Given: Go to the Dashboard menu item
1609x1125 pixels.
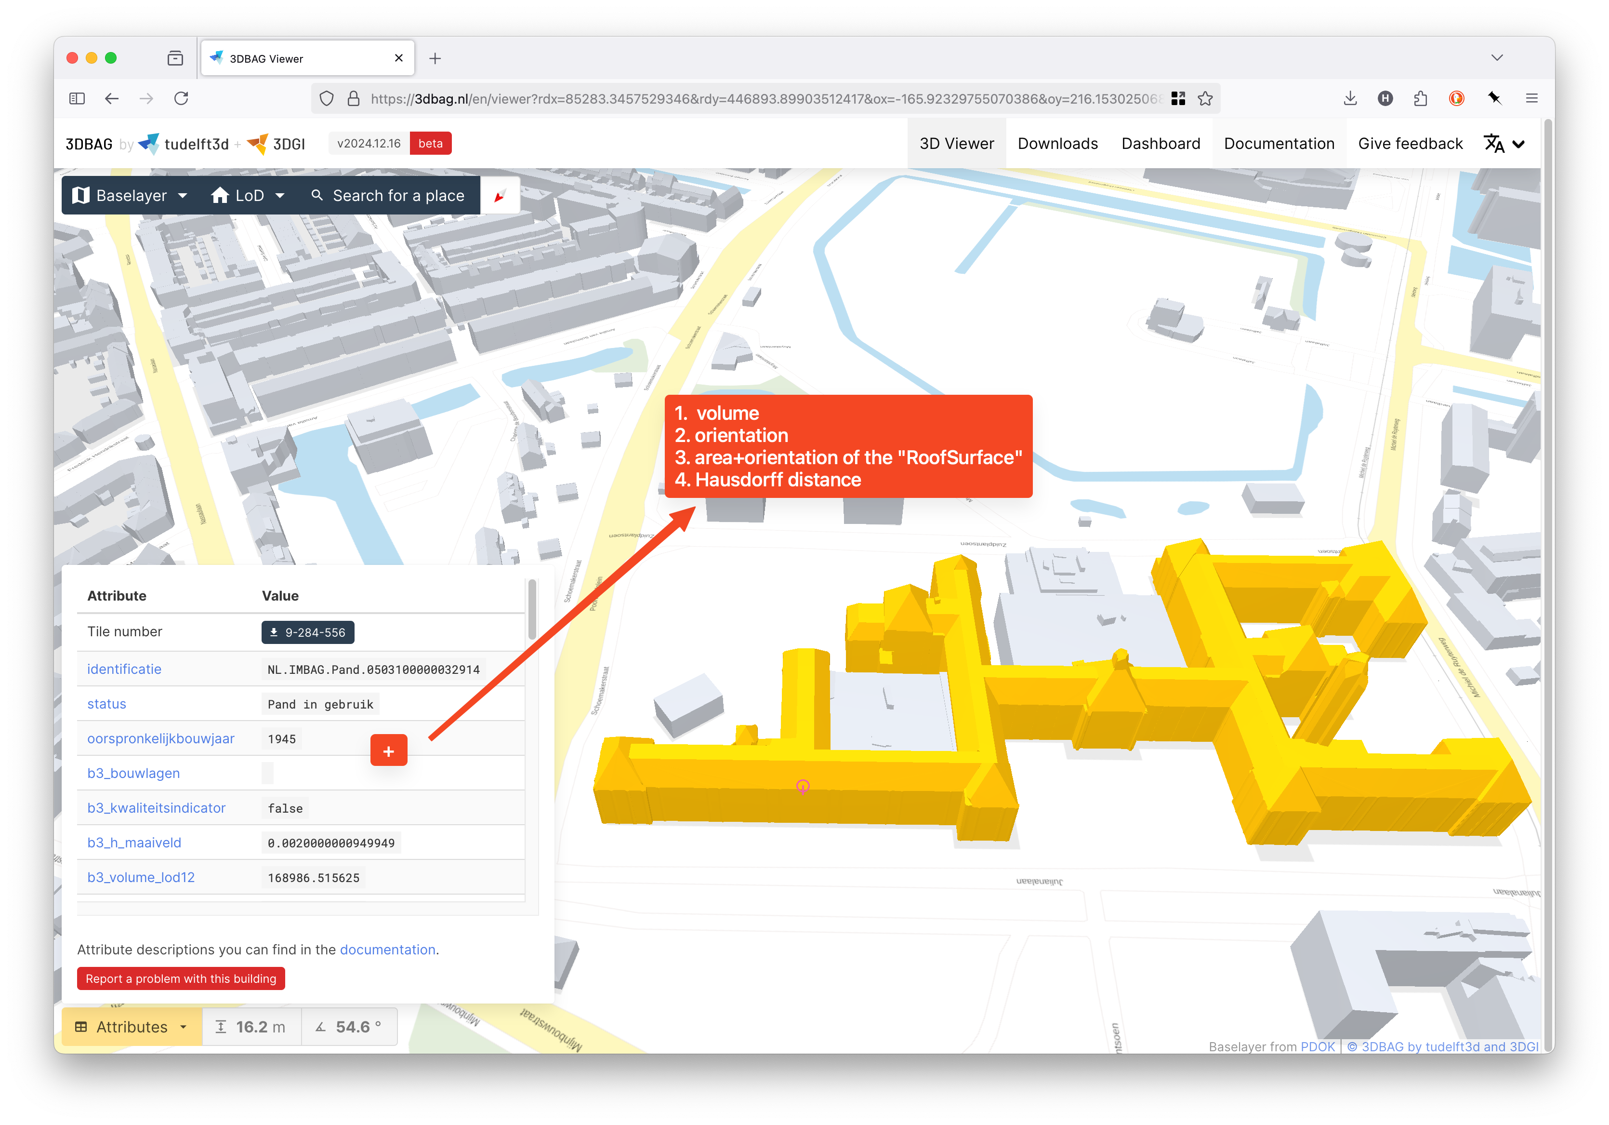Looking at the screenshot, I should point(1160,144).
